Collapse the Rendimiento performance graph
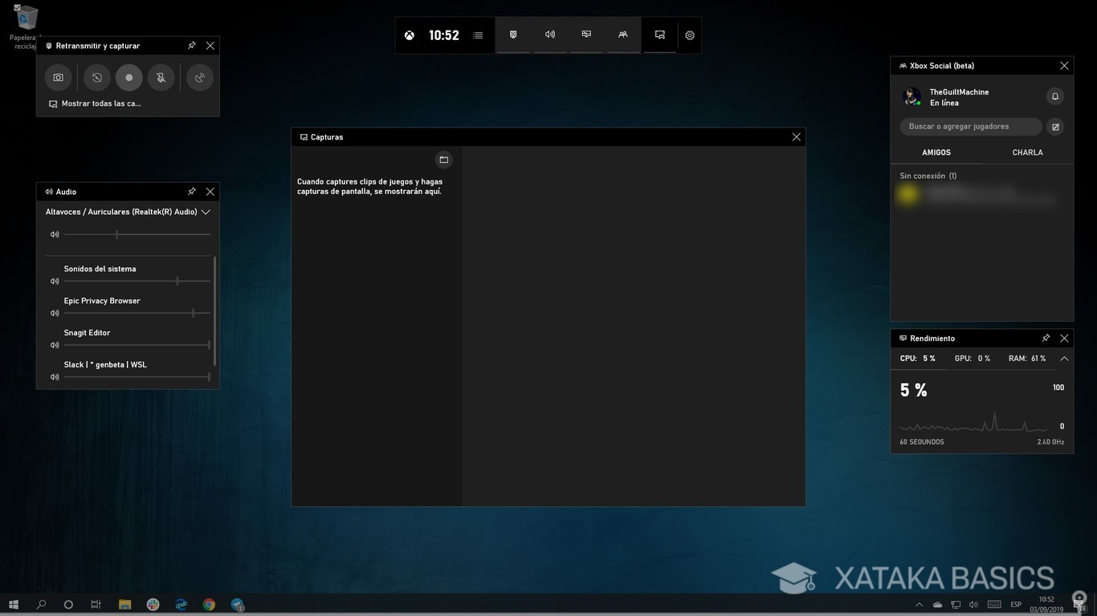This screenshot has width=1097, height=616. (x=1064, y=359)
